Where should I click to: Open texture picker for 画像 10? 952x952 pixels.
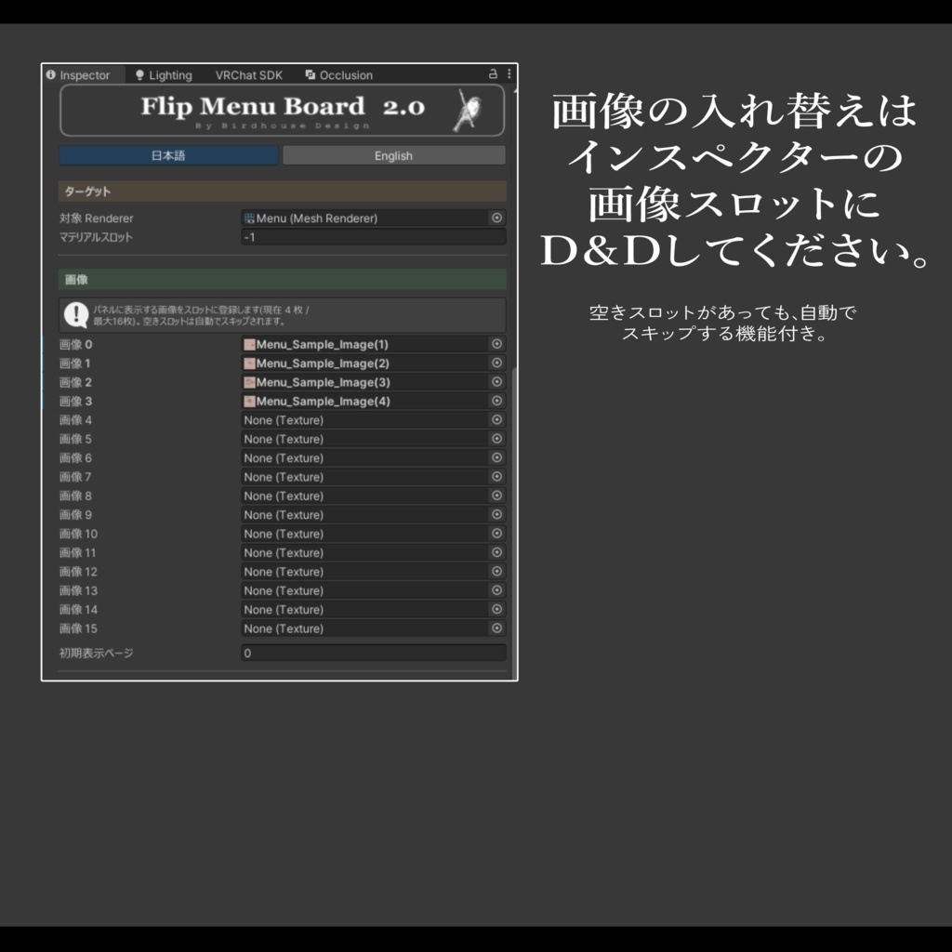click(x=496, y=533)
